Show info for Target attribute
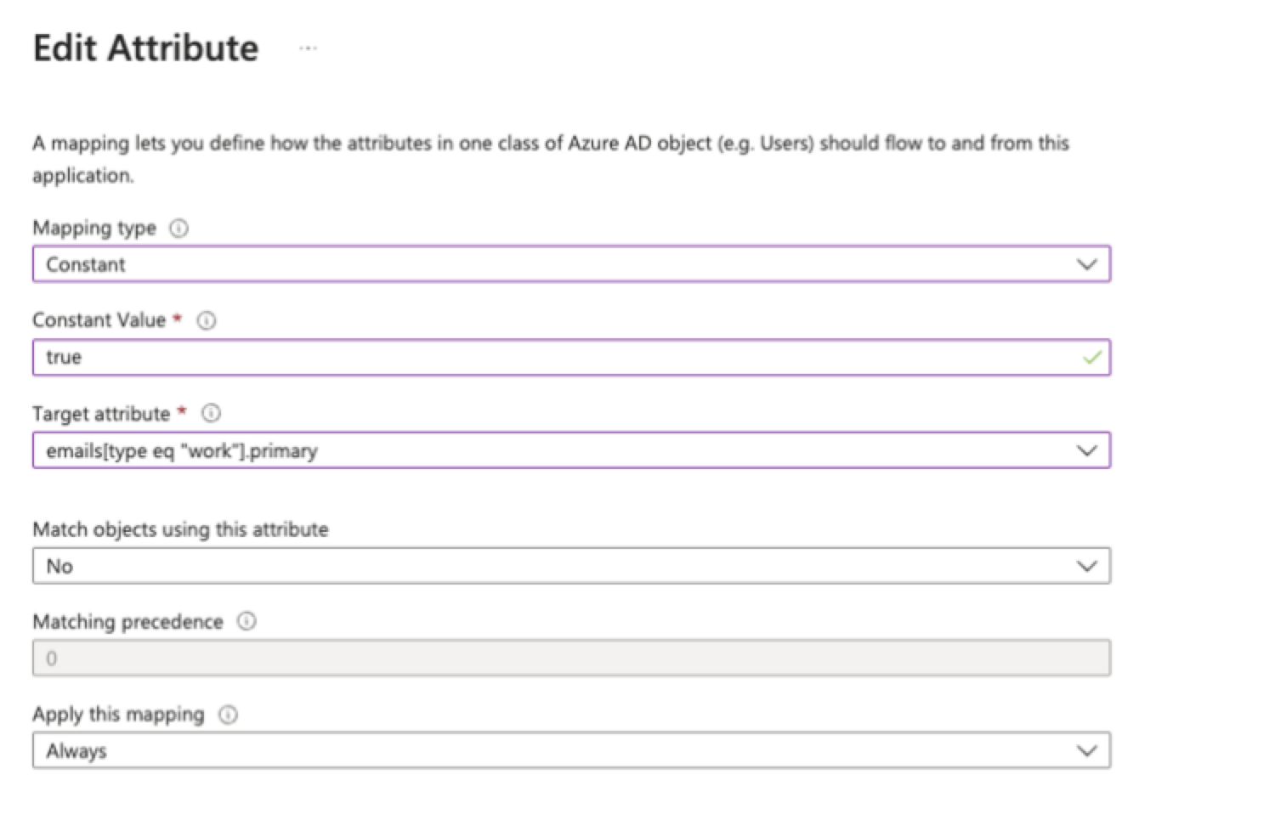Screen dimensions: 1275x814 pyautogui.click(x=211, y=413)
